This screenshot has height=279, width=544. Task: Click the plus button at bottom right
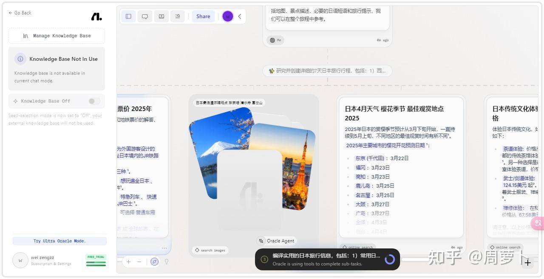(x=527, y=262)
